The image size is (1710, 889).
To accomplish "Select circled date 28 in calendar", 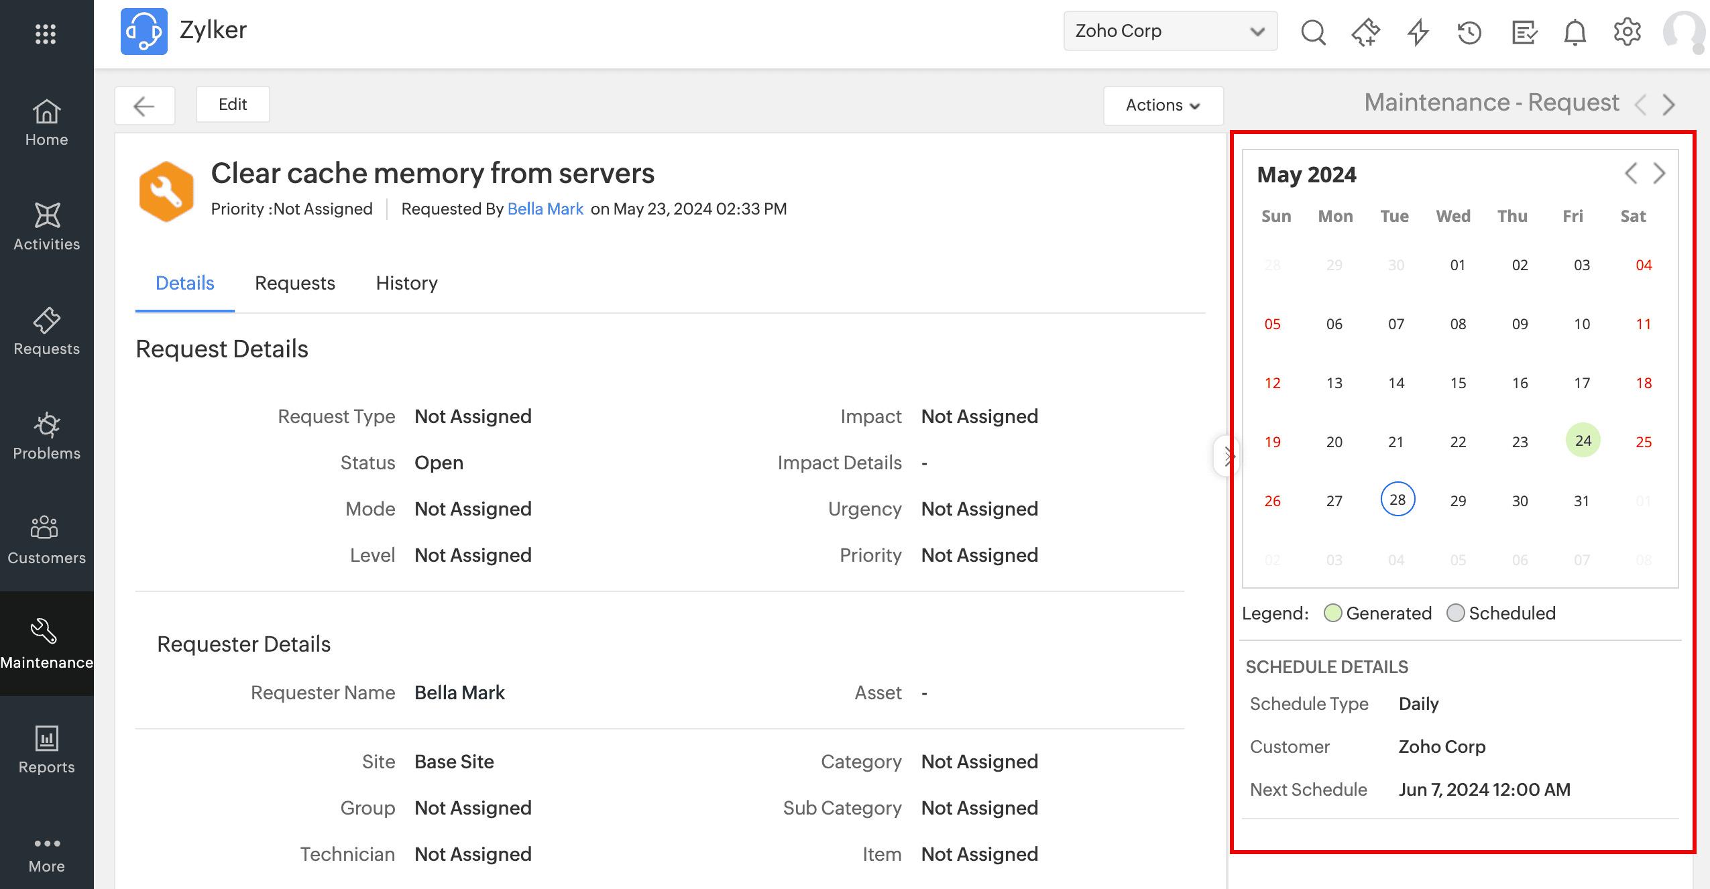I will (x=1398, y=499).
